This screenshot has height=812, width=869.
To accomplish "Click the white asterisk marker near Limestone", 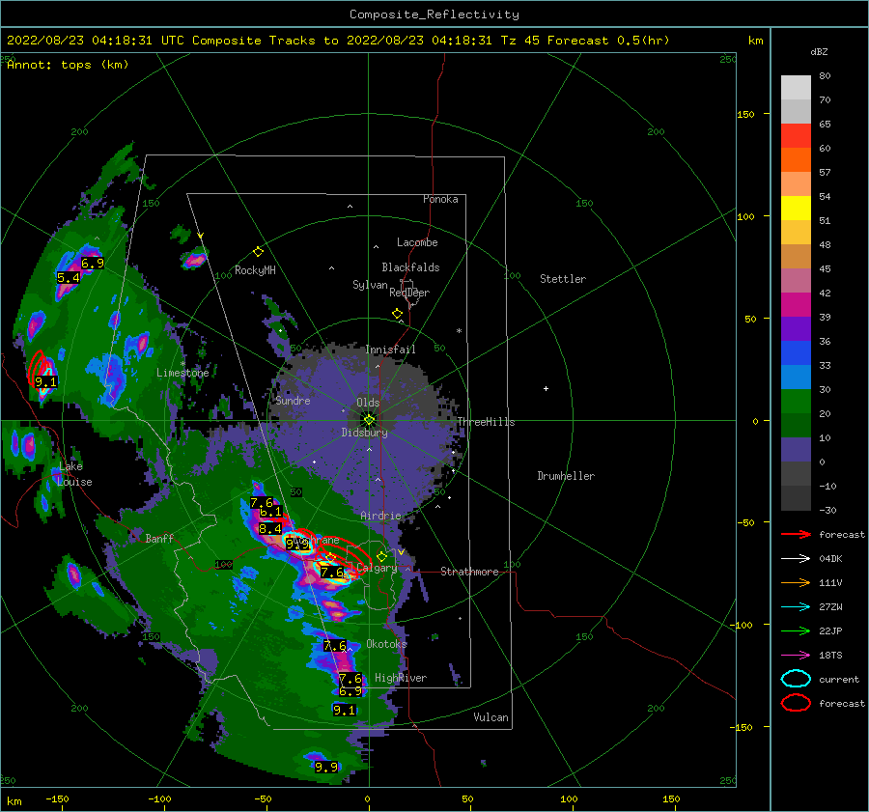I will coord(182,364).
